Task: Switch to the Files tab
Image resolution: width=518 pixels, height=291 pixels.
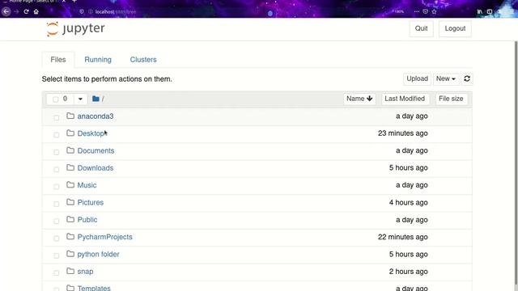Action: (x=58, y=60)
